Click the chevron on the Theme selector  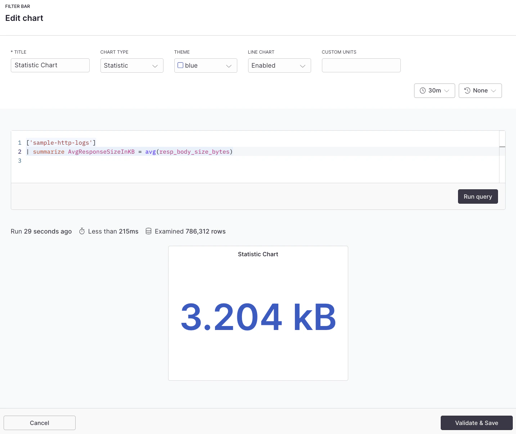[229, 66]
